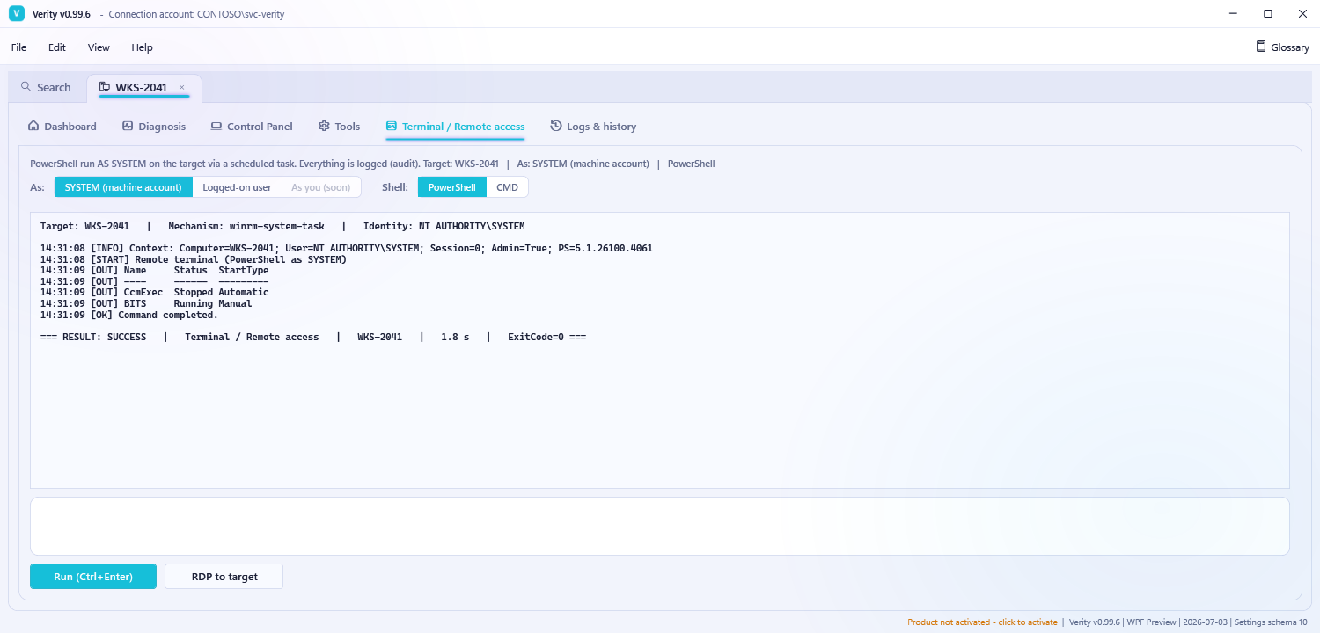Screen dimensions: 1320x633
Task: Click the Diagnosis pulse icon
Action: tap(128, 126)
